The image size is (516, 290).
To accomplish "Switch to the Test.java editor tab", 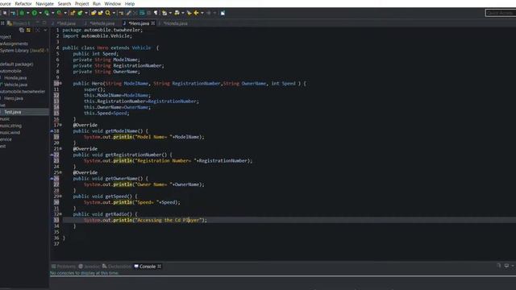I will coord(66,23).
